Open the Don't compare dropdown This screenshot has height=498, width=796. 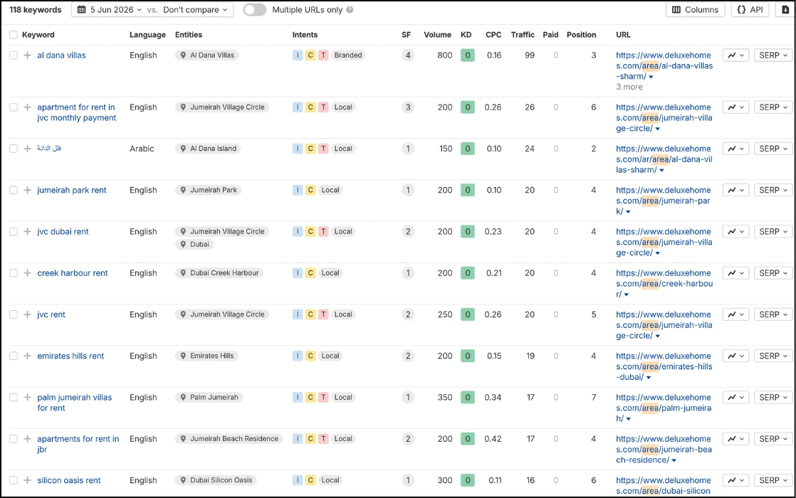point(196,10)
